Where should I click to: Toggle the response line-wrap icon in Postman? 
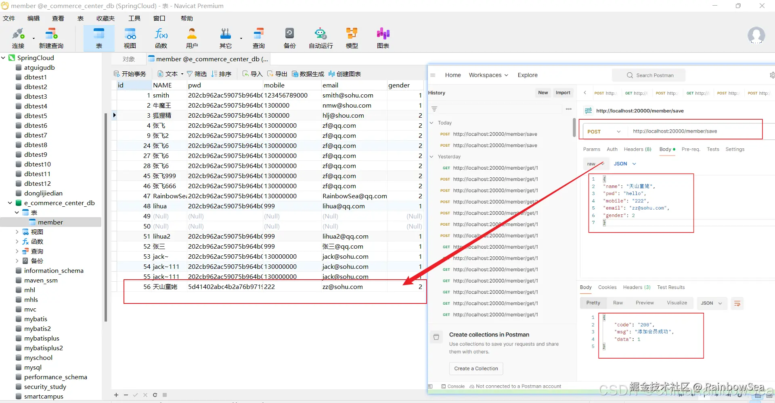(737, 303)
